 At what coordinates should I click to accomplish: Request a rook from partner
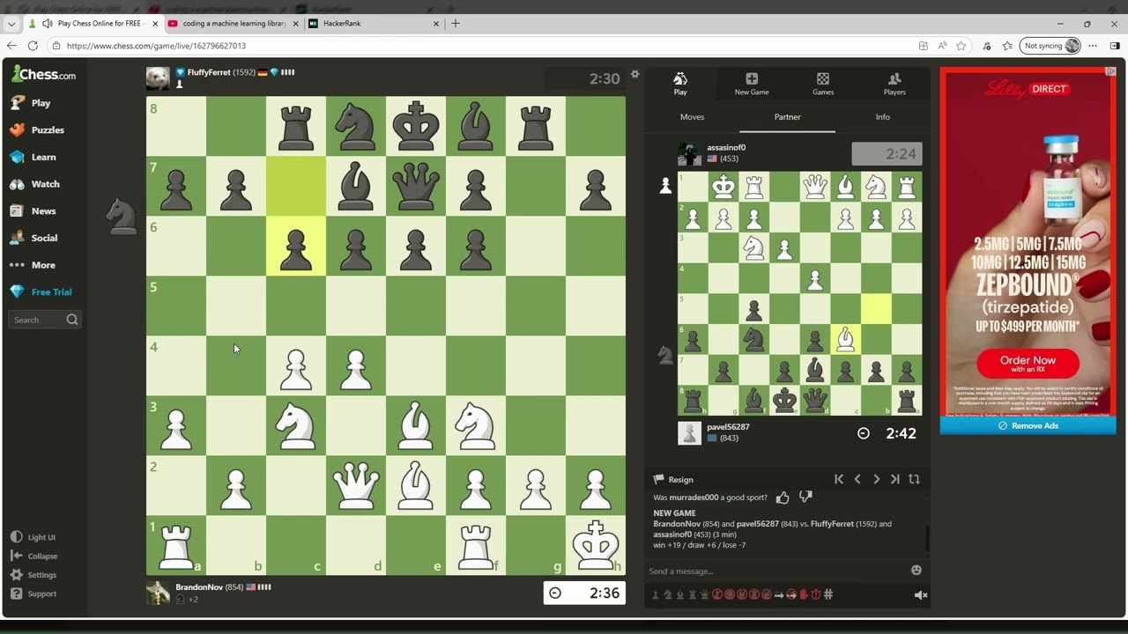point(693,594)
